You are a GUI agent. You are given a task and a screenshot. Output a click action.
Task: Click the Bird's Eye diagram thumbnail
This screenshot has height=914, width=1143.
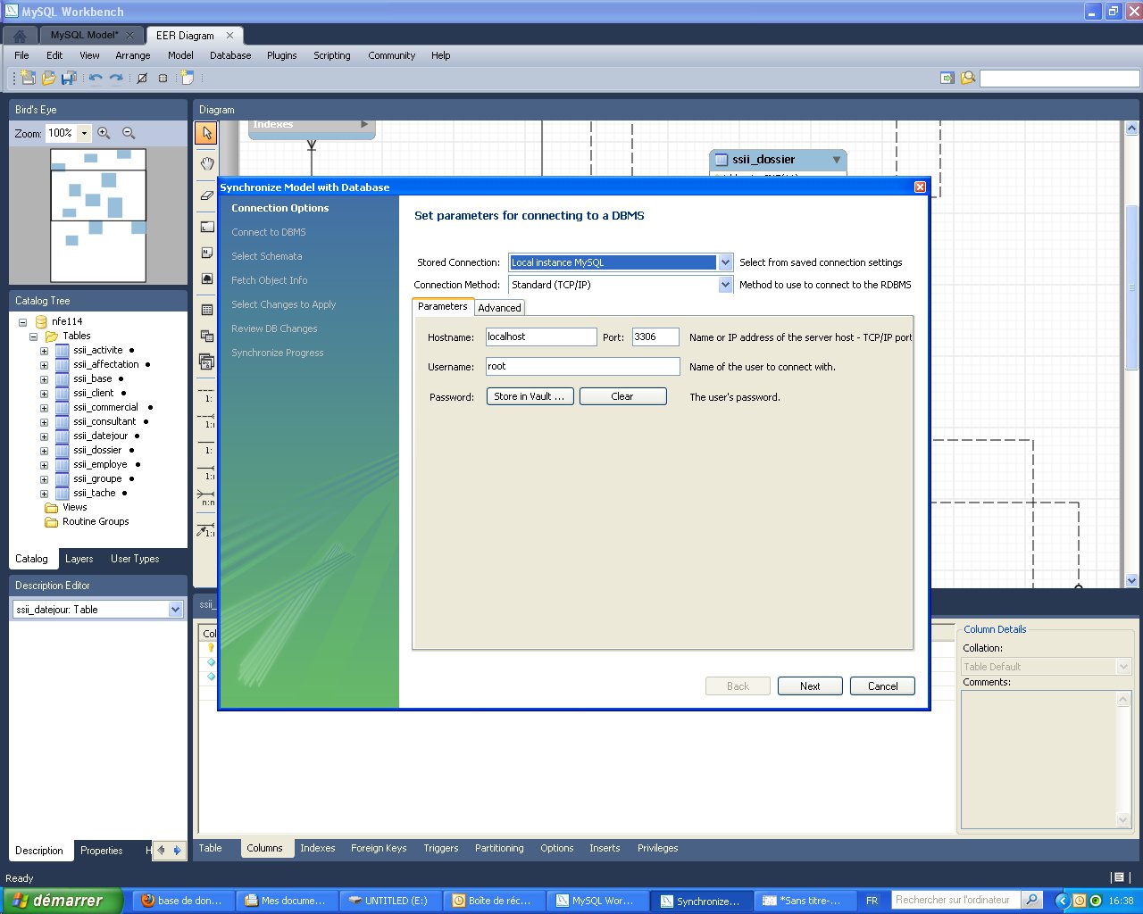pos(98,216)
